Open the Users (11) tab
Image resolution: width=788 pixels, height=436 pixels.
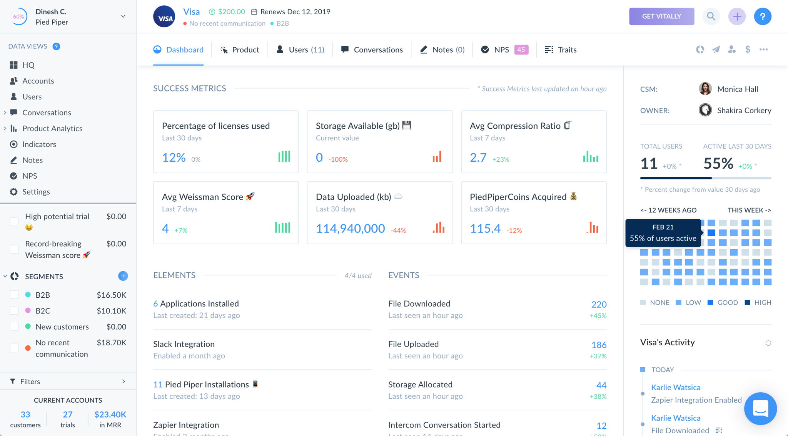pyautogui.click(x=300, y=50)
